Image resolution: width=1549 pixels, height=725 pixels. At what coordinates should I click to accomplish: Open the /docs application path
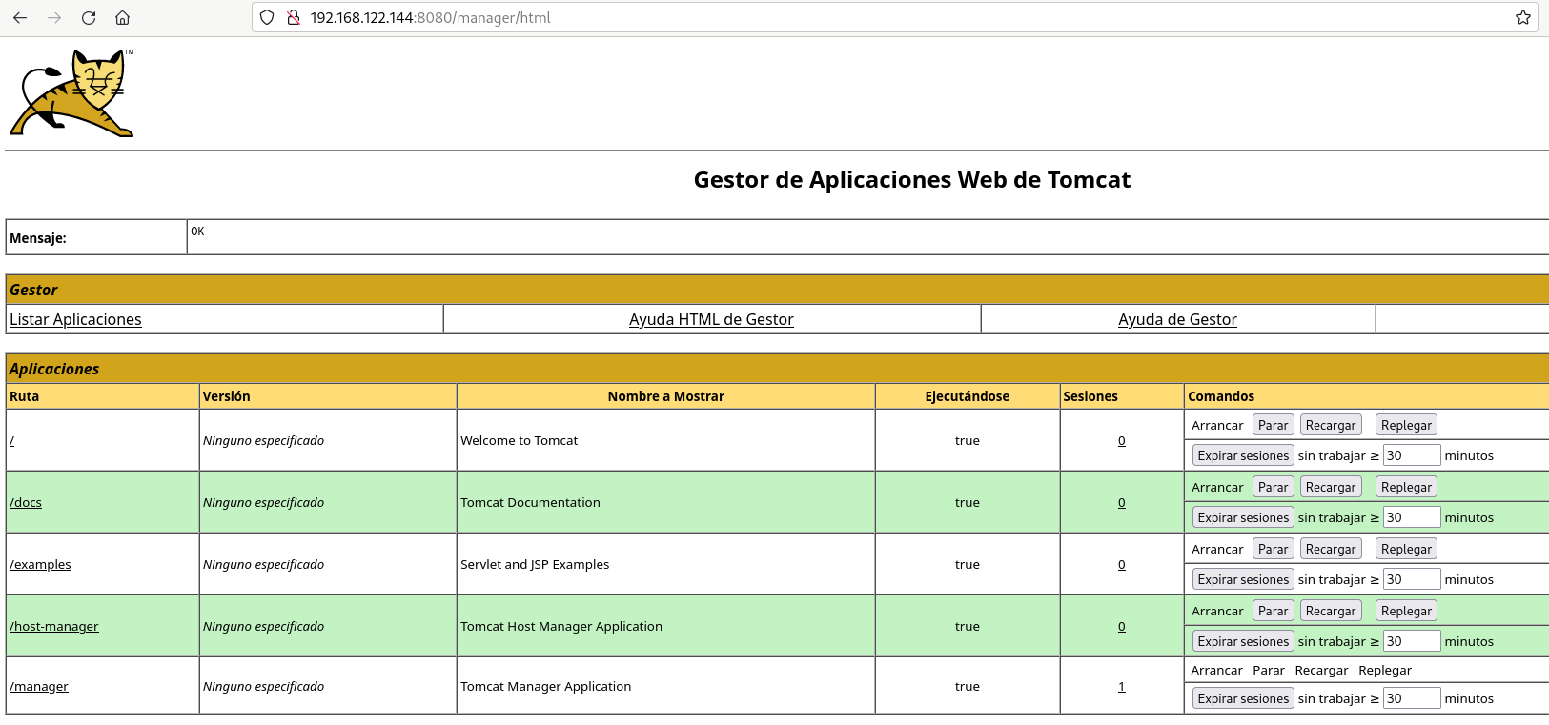[26, 502]
